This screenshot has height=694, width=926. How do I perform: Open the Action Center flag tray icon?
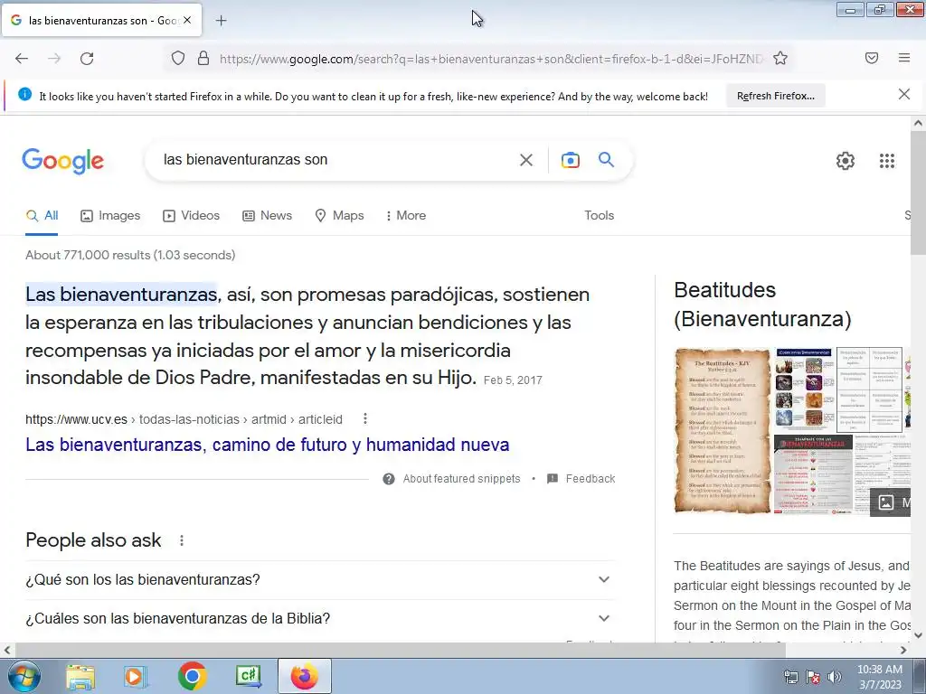click(x=813, y=677)
